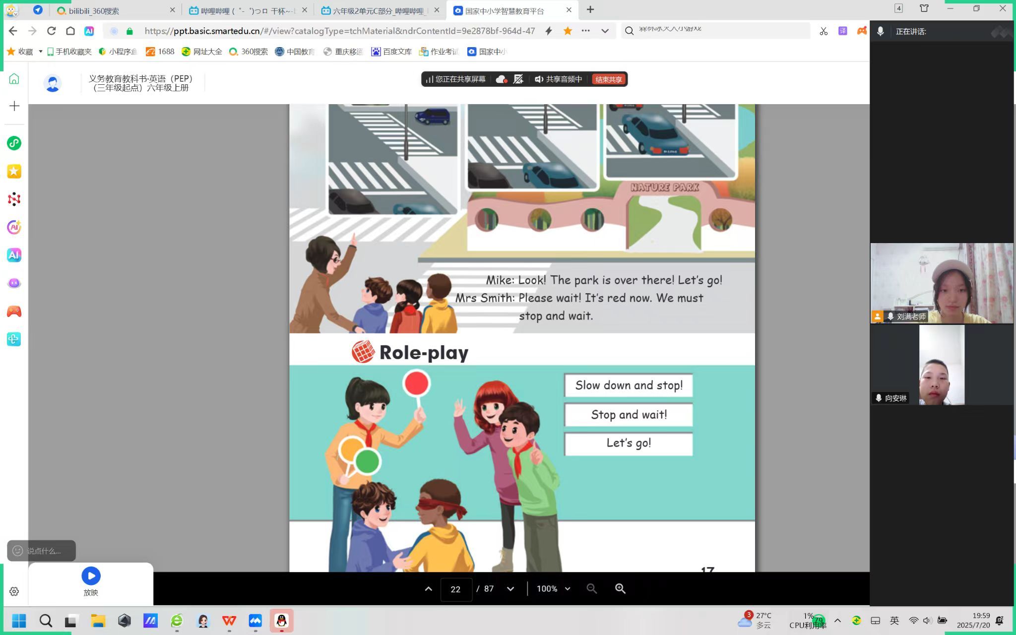1016x635 pixels.
Task: Toggle microphone icon next to 正在讲话
Action: click(880, 31)
